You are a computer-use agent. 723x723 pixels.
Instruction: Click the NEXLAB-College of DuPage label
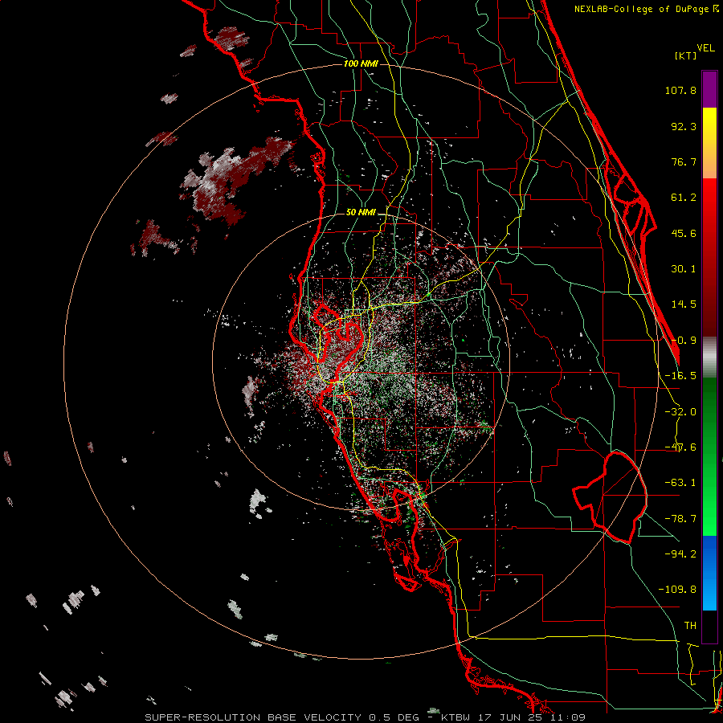(647, 9)
